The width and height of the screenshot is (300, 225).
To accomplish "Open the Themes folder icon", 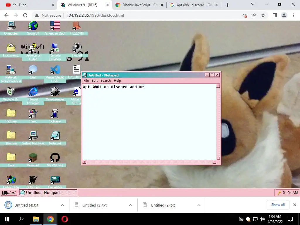I will click(x=11, y=135).
